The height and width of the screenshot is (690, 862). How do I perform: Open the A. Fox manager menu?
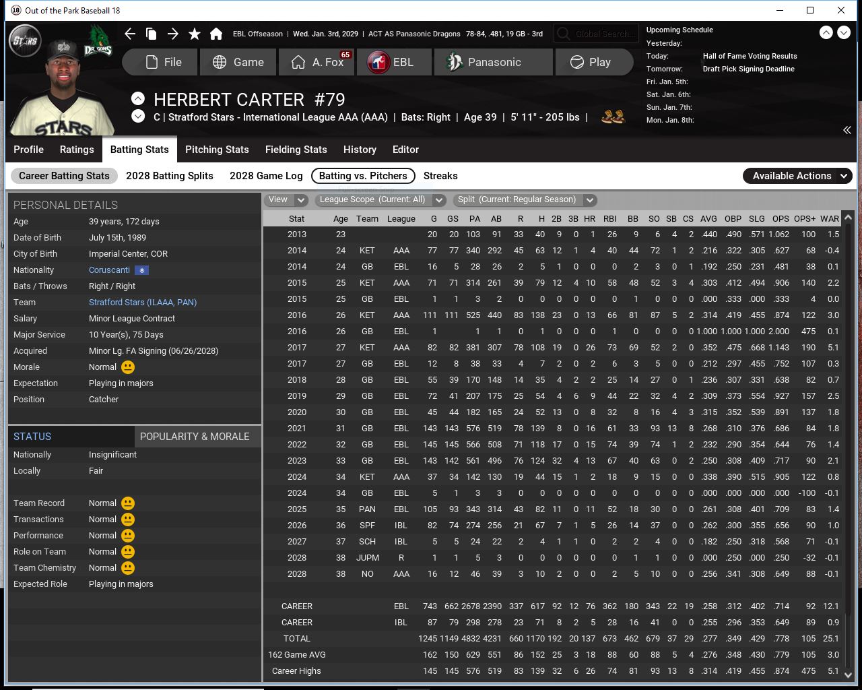317,62
